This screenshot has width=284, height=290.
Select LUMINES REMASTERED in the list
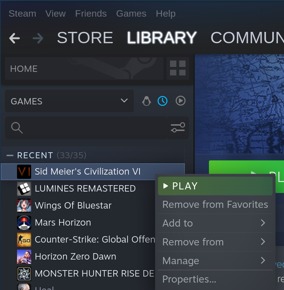tap(85, 189)
